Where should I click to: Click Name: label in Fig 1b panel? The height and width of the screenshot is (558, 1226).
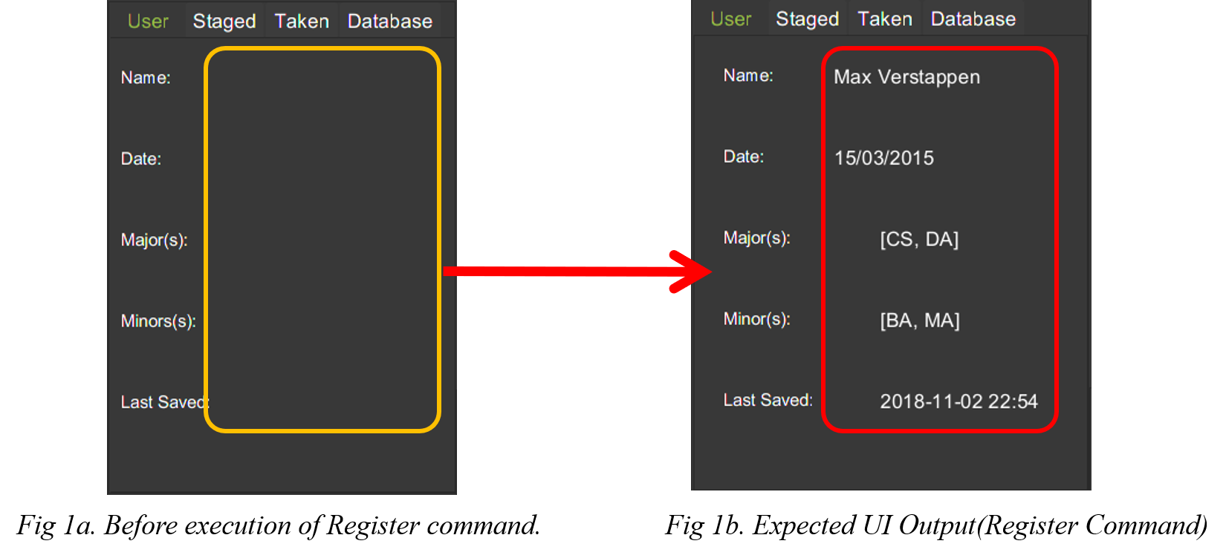tap(748, 76)
